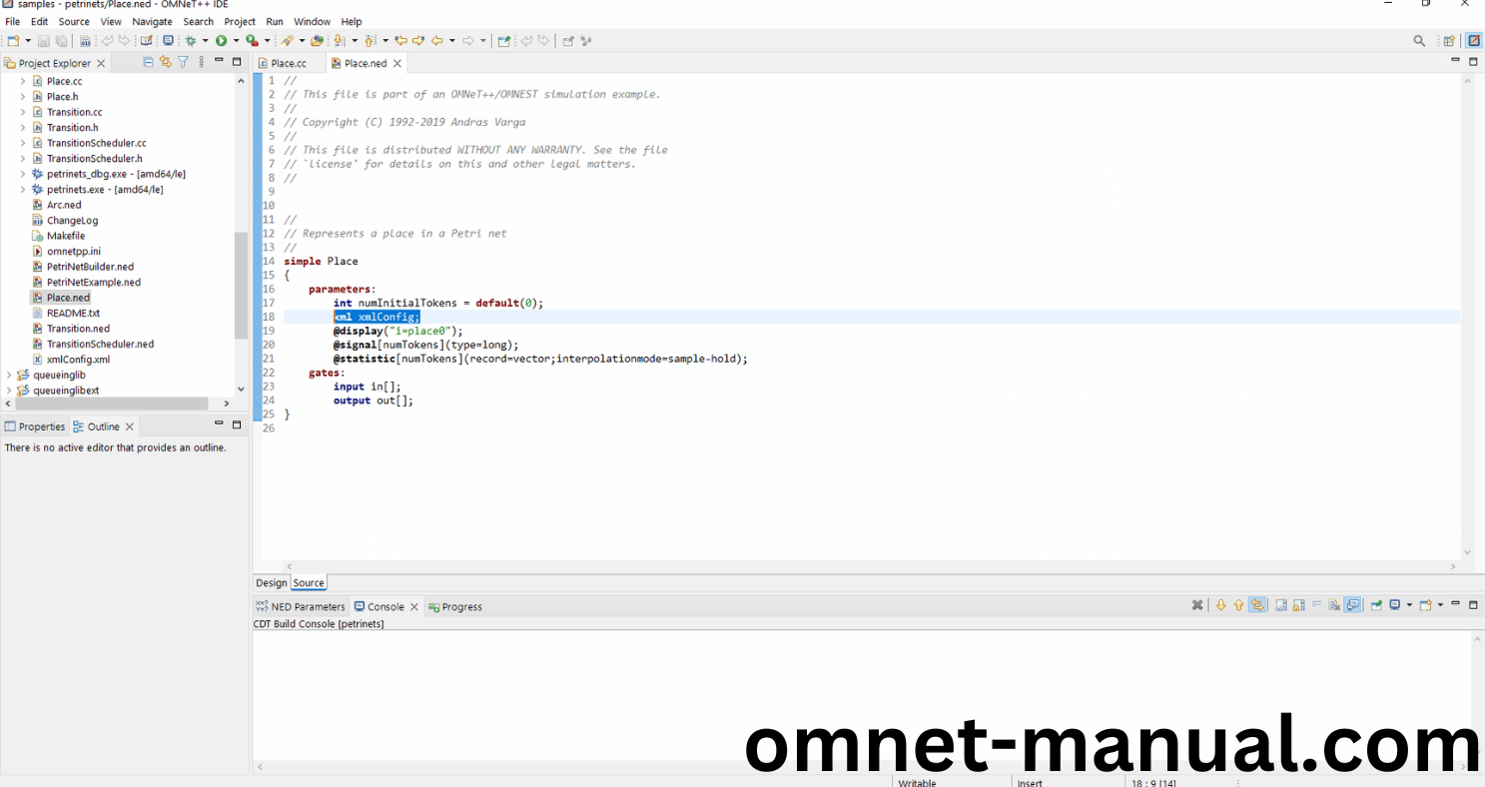This screenshot has height=787, width=1485.
Task: Click the Debug bug icon in toolbar
Action: (191, 41)
